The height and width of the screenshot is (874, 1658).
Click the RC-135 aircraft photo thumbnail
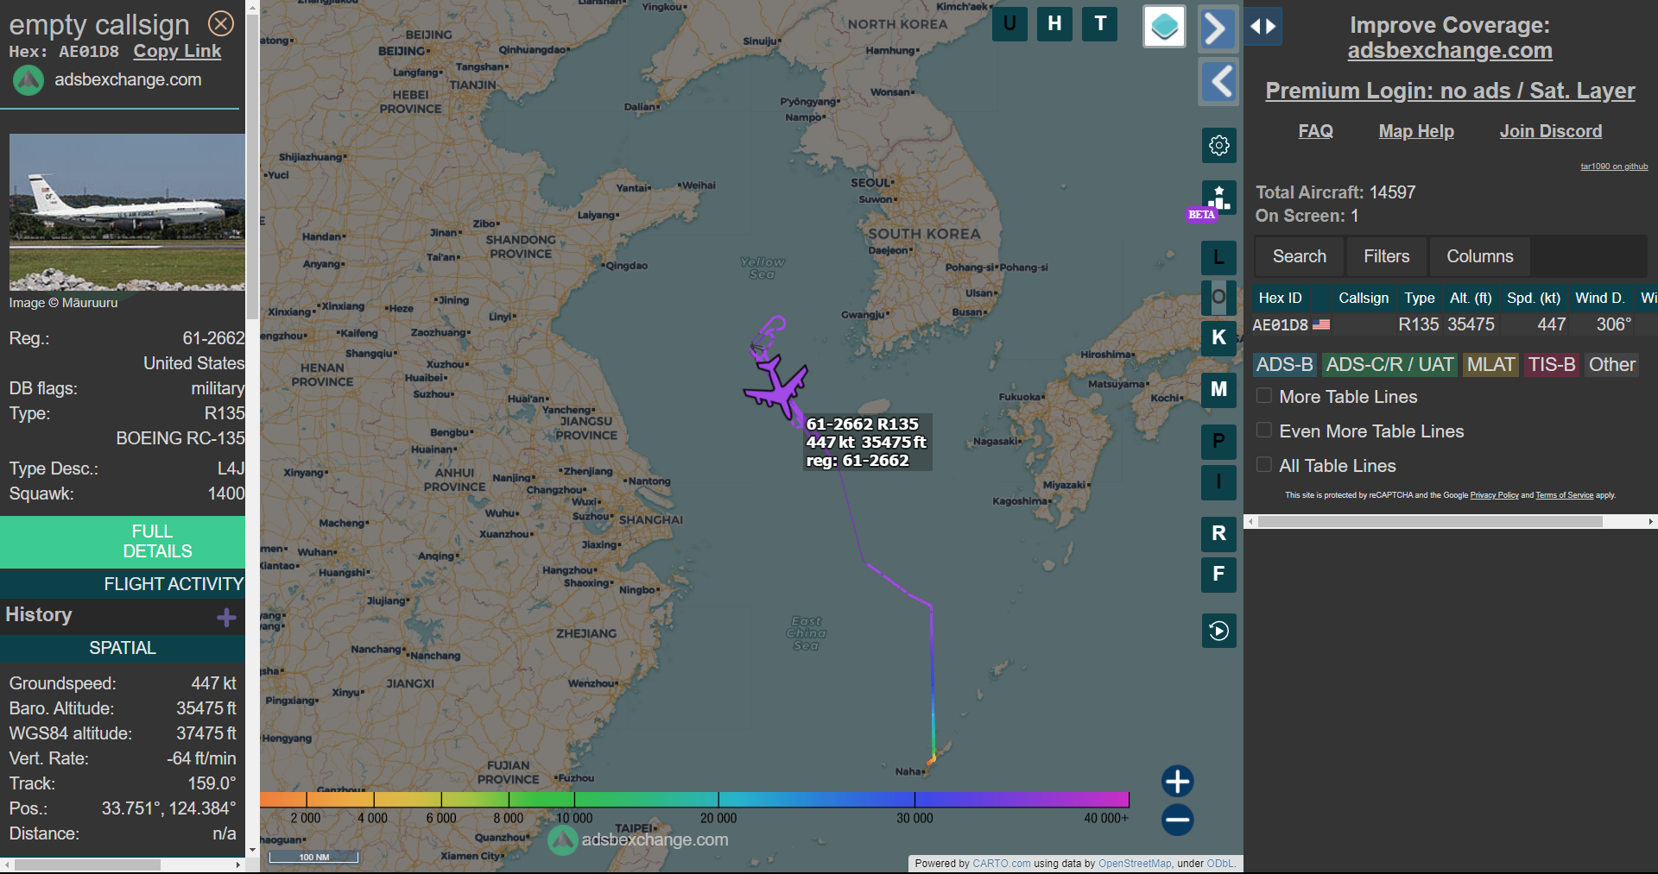click(127, 212)
